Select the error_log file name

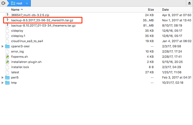click(17, 51)
